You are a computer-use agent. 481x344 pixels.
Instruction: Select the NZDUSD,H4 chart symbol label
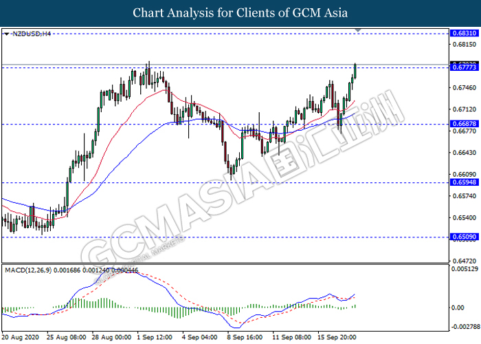tap(32, 34)
